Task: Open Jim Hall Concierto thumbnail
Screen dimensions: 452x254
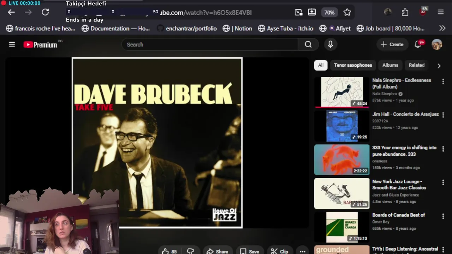Action: [342, 126]
